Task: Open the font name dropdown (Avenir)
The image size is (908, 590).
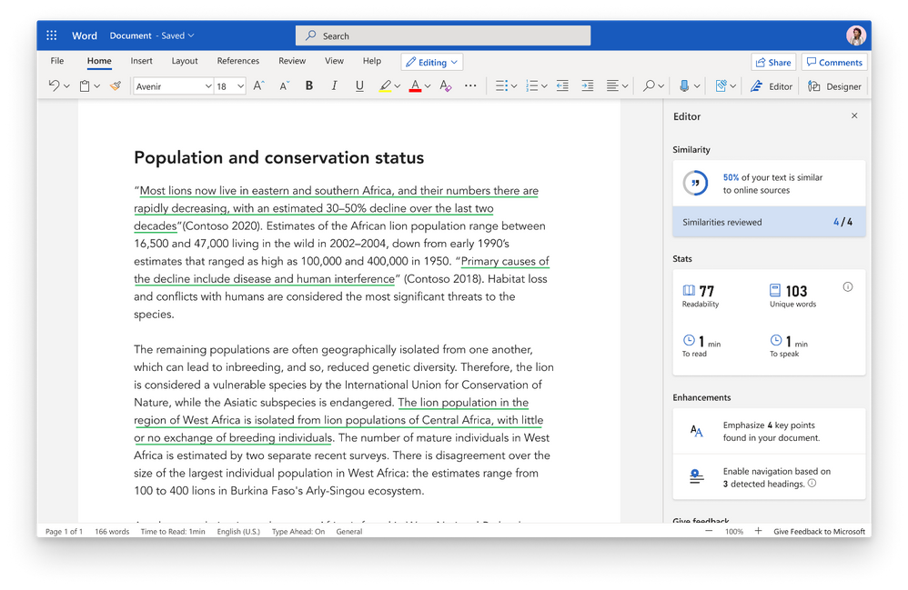Action: click(x=173, y=86)
